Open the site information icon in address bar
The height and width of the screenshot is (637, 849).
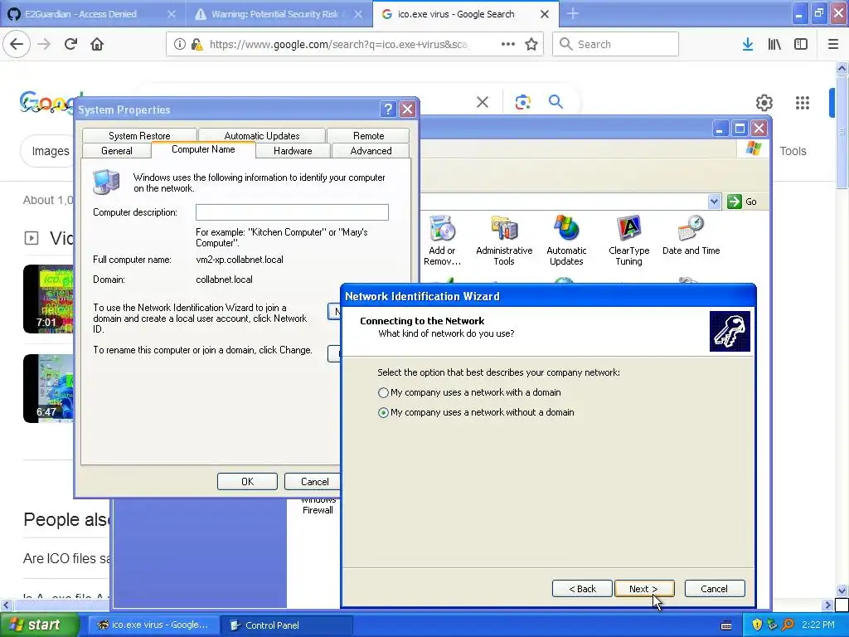coord(179,44)
